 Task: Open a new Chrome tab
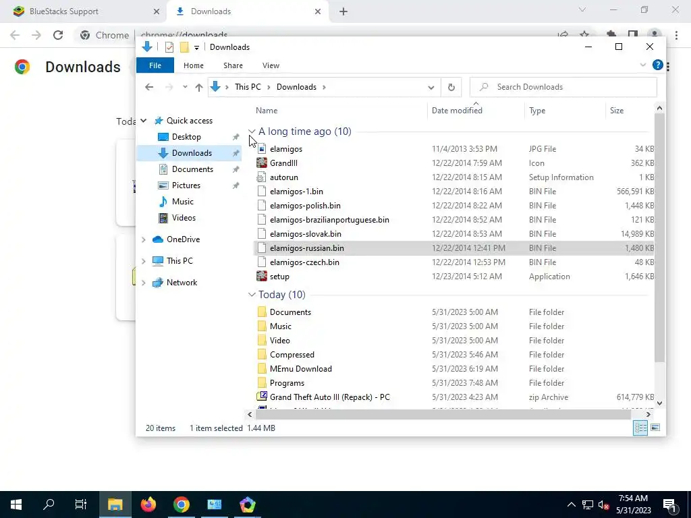click(343, 11)
